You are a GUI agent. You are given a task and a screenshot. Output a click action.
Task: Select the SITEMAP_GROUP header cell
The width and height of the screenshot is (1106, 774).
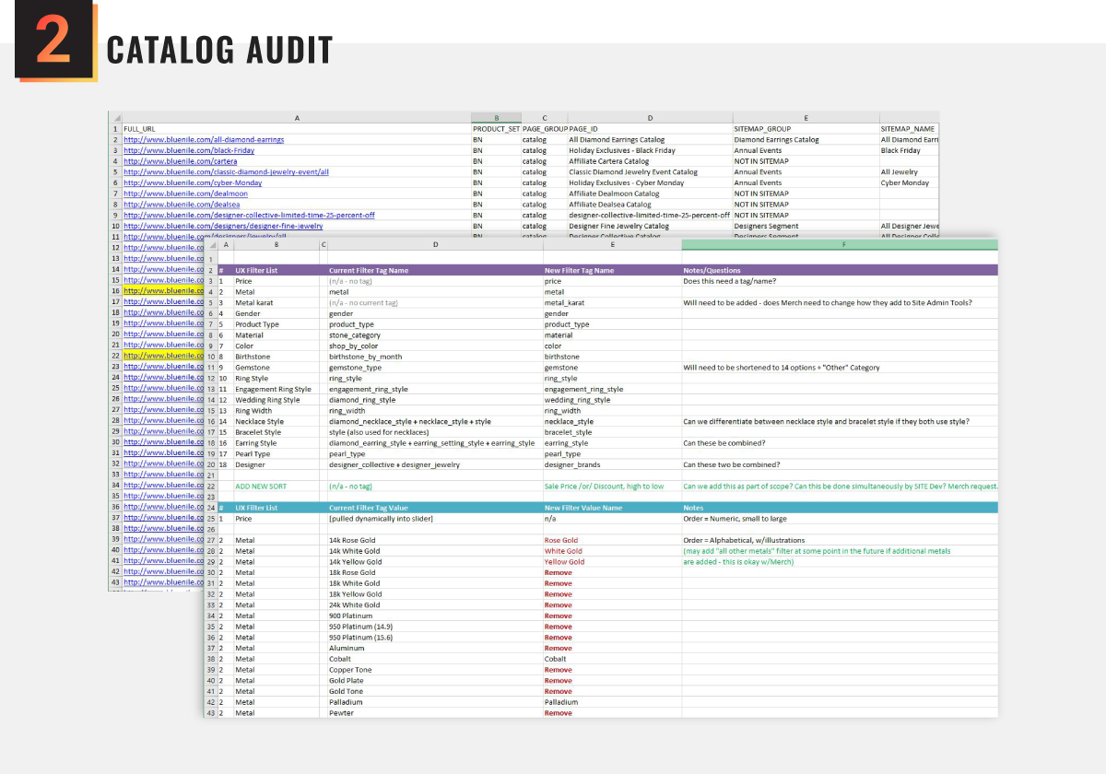tap(806, 129)
